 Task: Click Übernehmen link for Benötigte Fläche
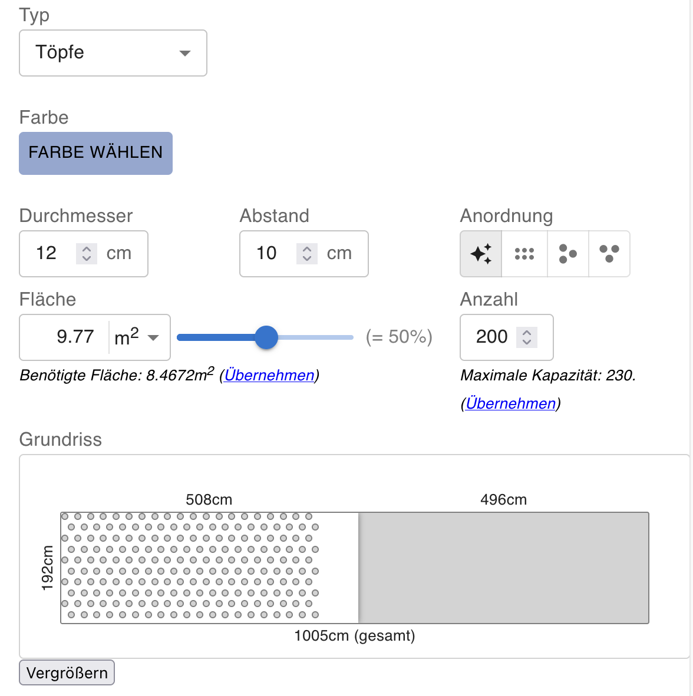coord(269,375)
